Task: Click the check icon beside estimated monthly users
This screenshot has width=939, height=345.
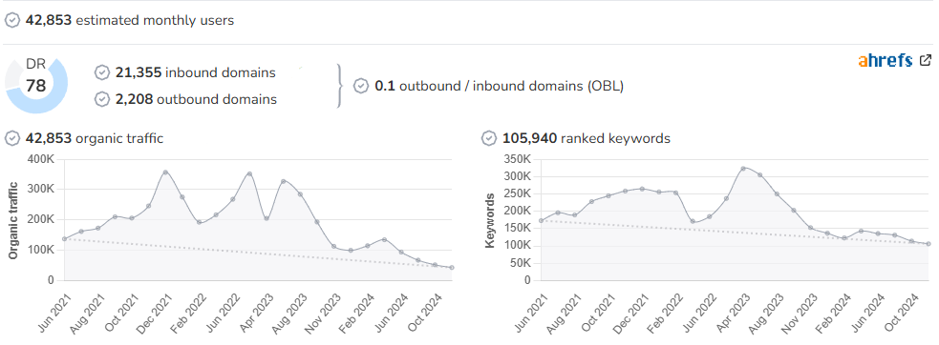Action: click(x=12, y=20)
